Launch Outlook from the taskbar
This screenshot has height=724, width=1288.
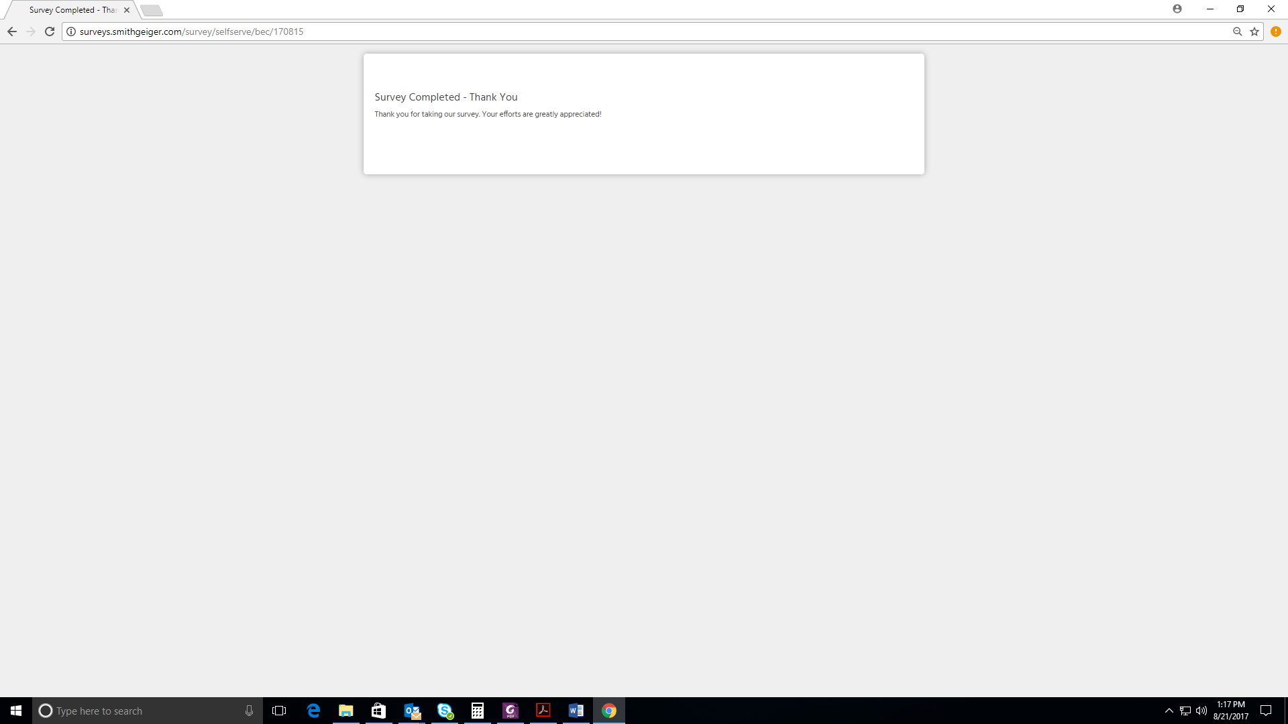(412, 711)
